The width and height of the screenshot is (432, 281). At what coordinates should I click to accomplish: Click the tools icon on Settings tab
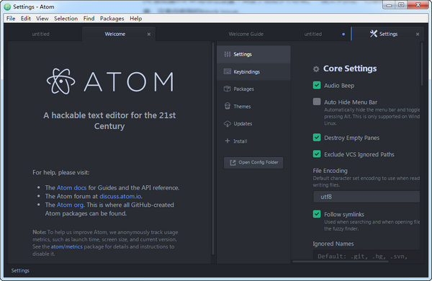tap(373, 34)
